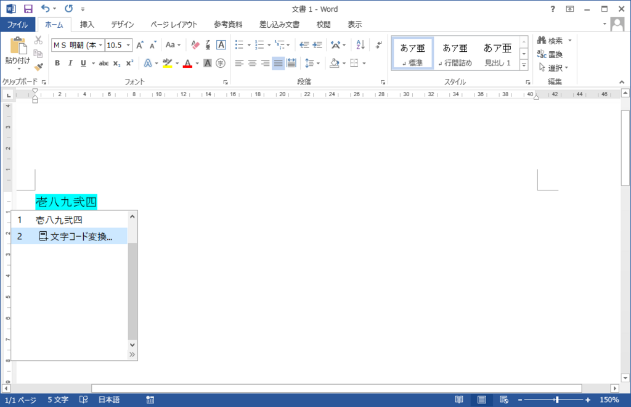Apply the 行間詰め style

tap(455, 54)
